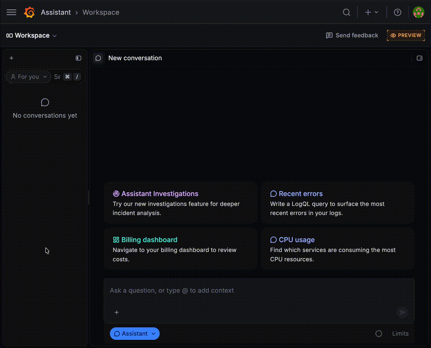Viewport: 431px width, 348px height.
Task: Open the user avatar profile menu
Action: tap(419, 12)
